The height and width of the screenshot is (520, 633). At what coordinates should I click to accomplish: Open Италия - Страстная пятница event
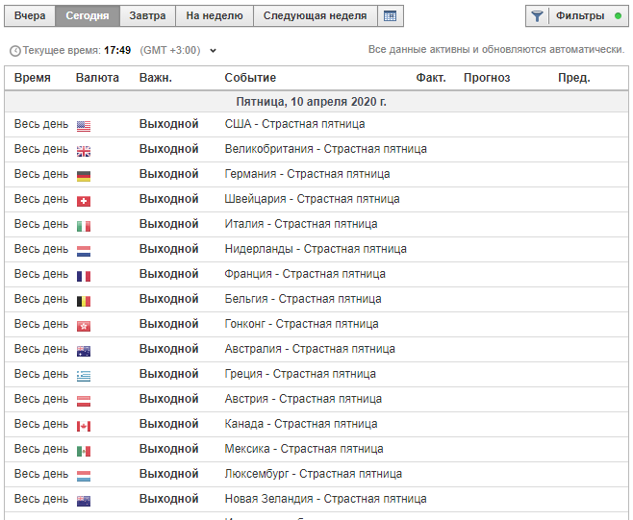point(301,224)
